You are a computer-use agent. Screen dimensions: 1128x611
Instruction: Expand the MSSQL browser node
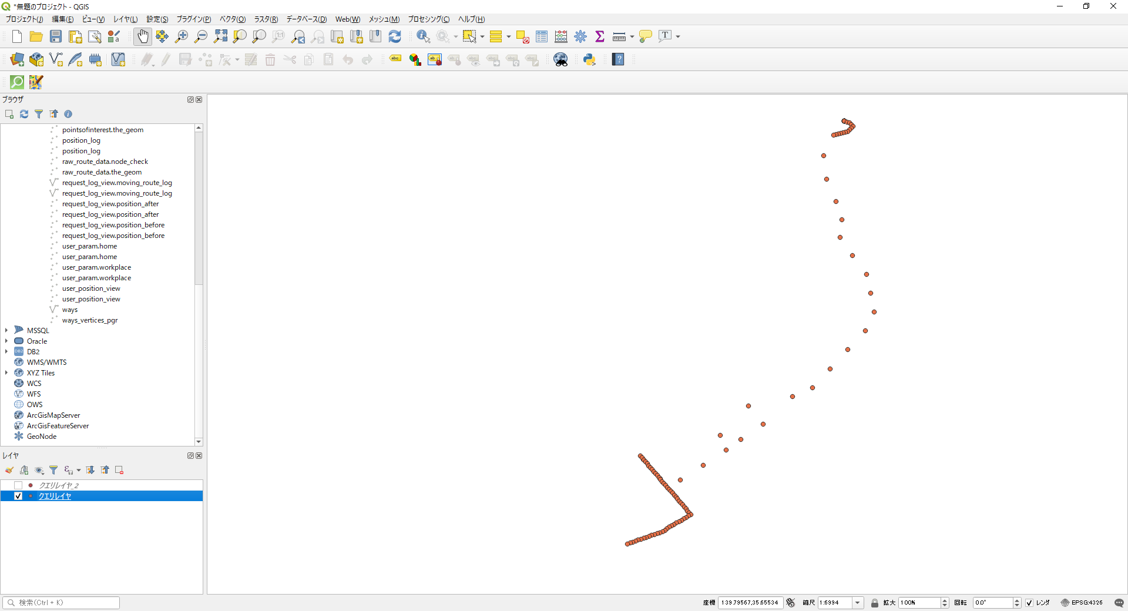point(6,330)
